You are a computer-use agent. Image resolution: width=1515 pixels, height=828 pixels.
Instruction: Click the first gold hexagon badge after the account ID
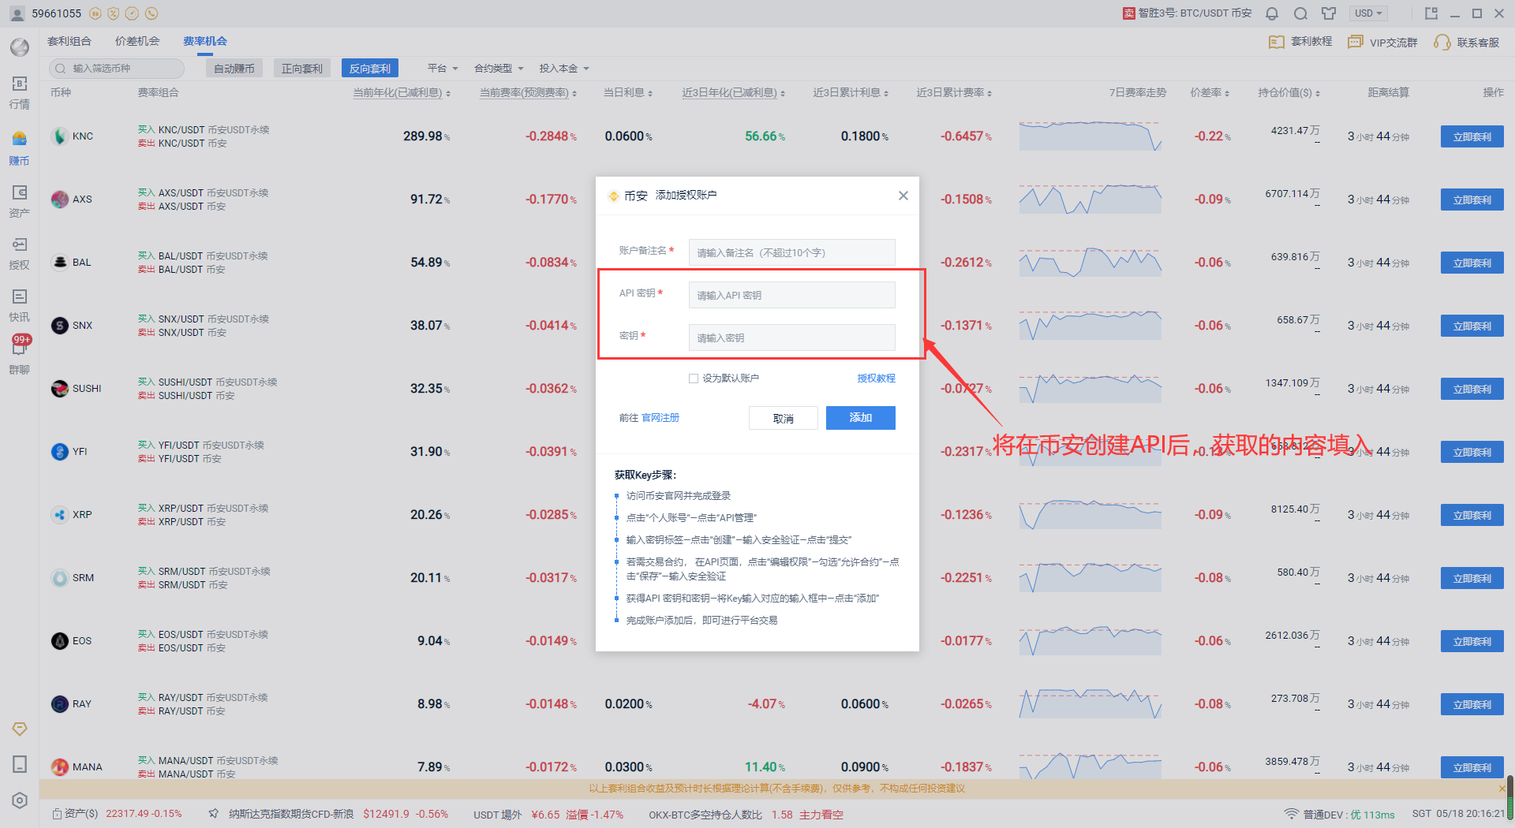(95, 13)
